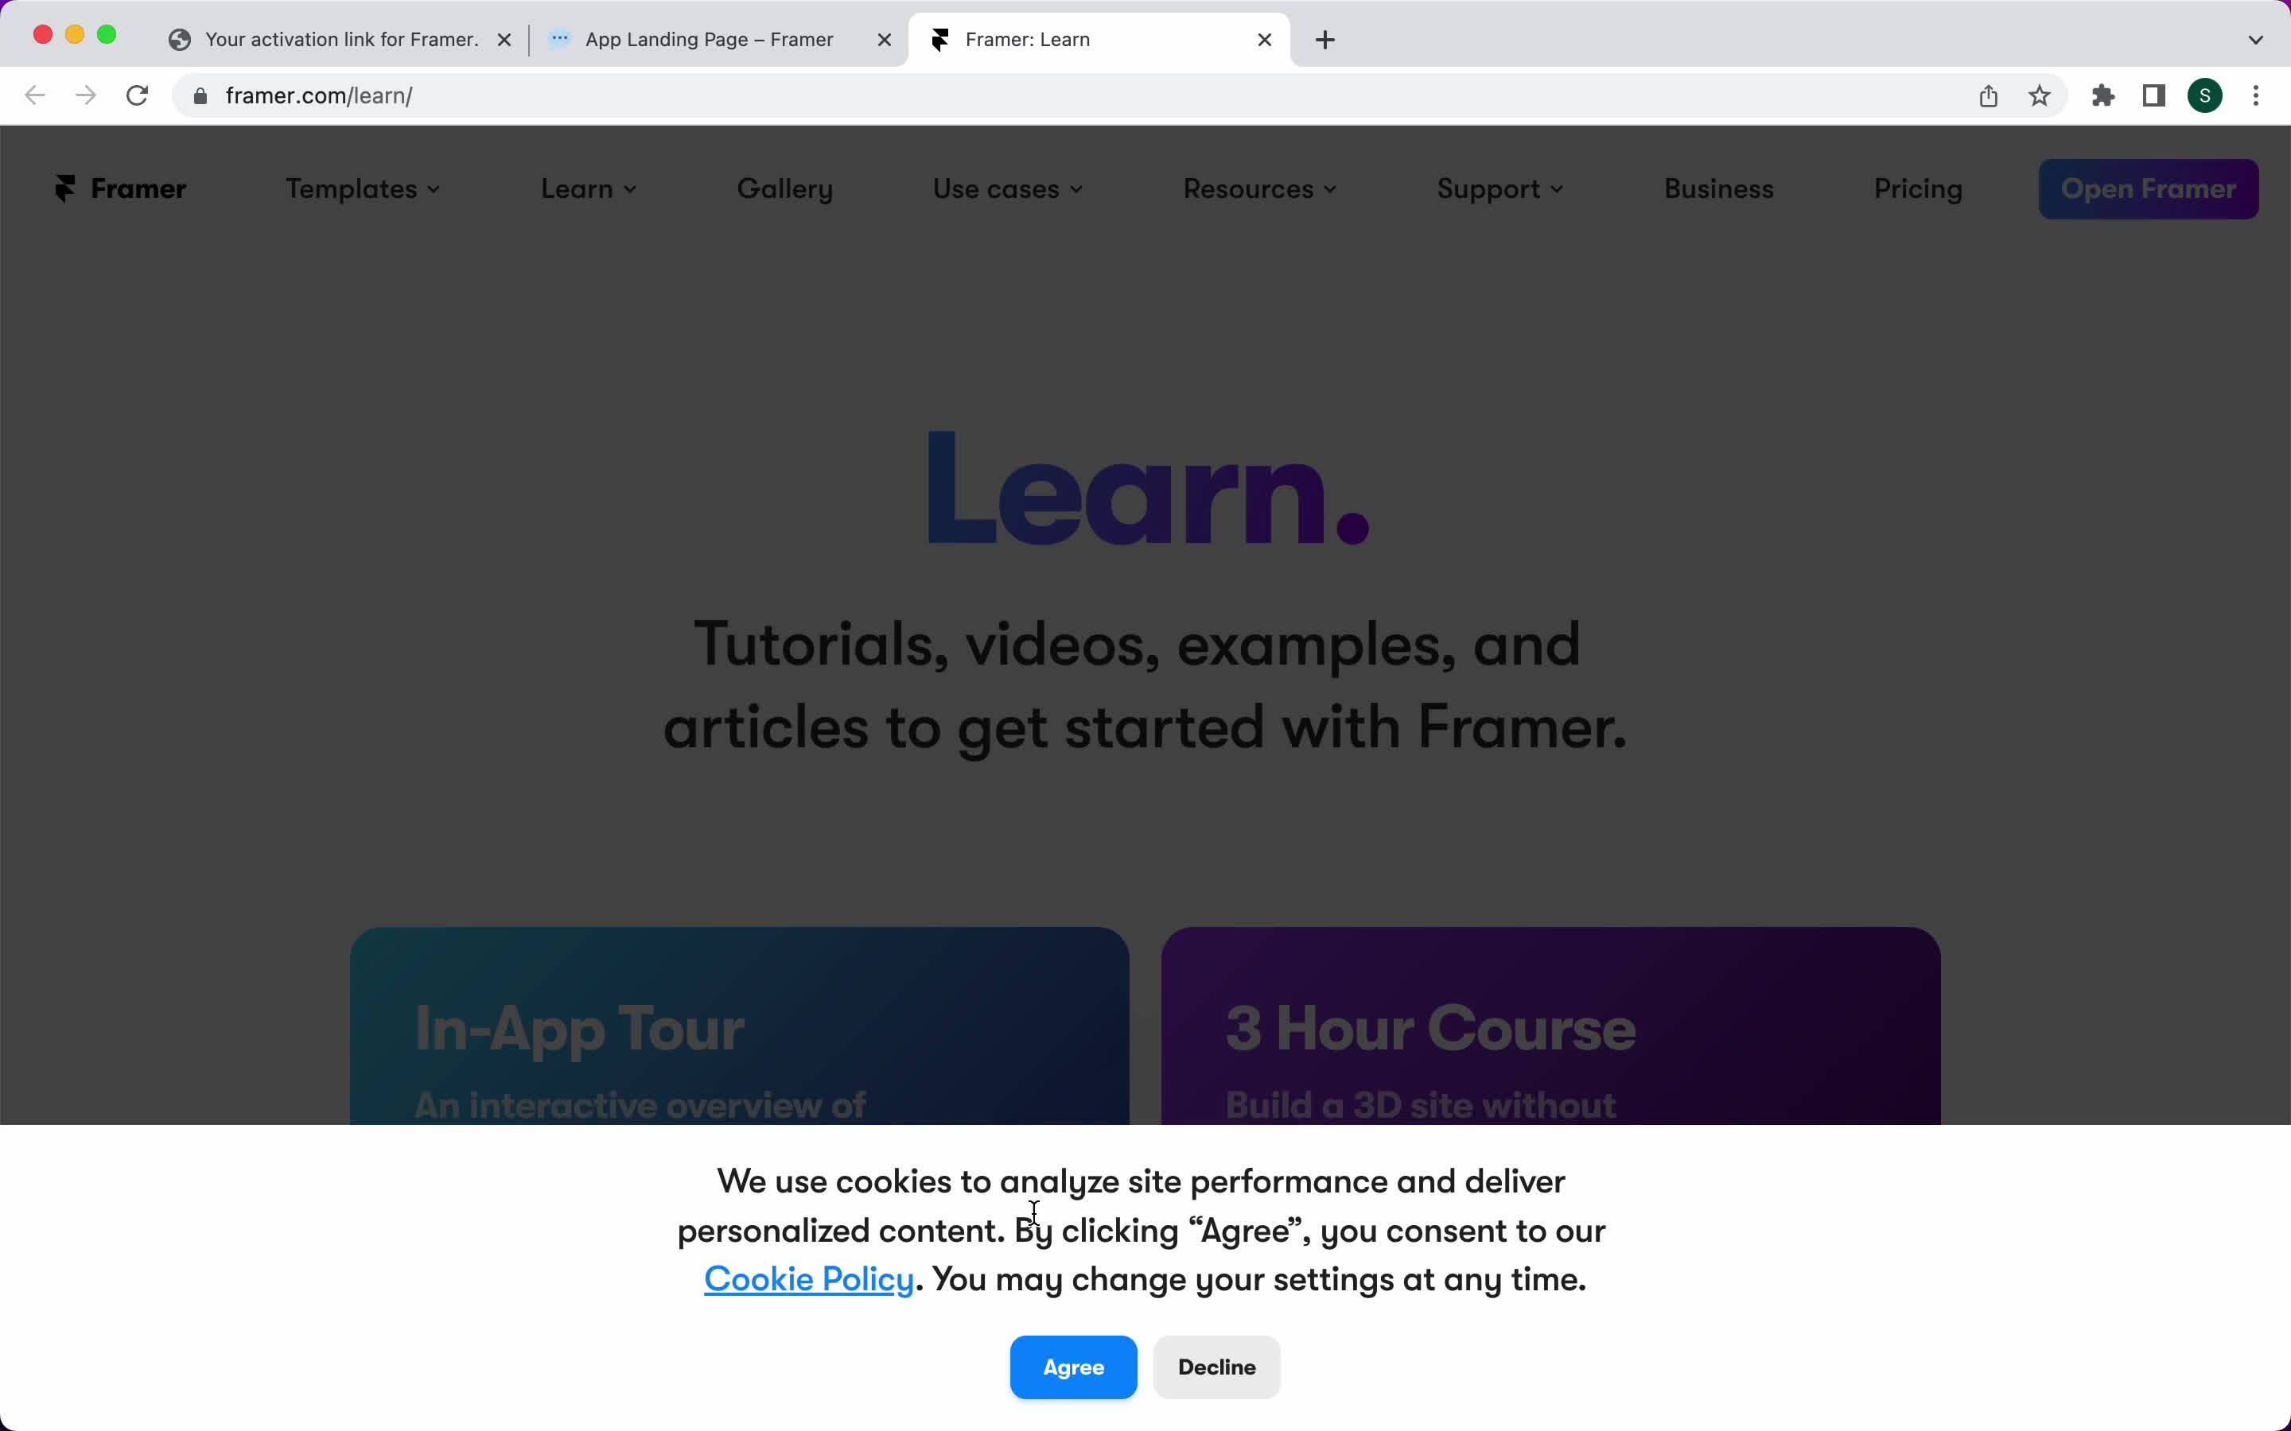Click the Decline button on cookie banner
The image size is (2291, 1431).
point(1217,1367)
